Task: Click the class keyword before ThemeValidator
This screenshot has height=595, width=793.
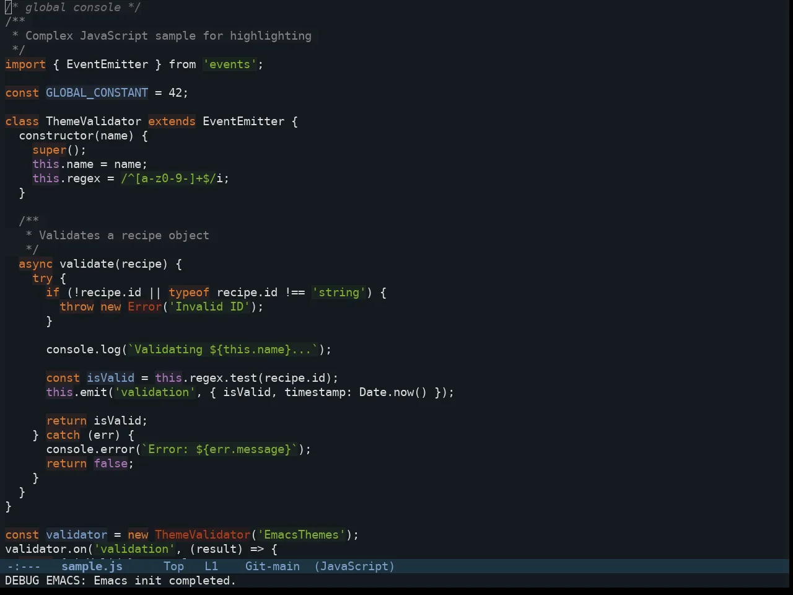Action: [22, 121]
